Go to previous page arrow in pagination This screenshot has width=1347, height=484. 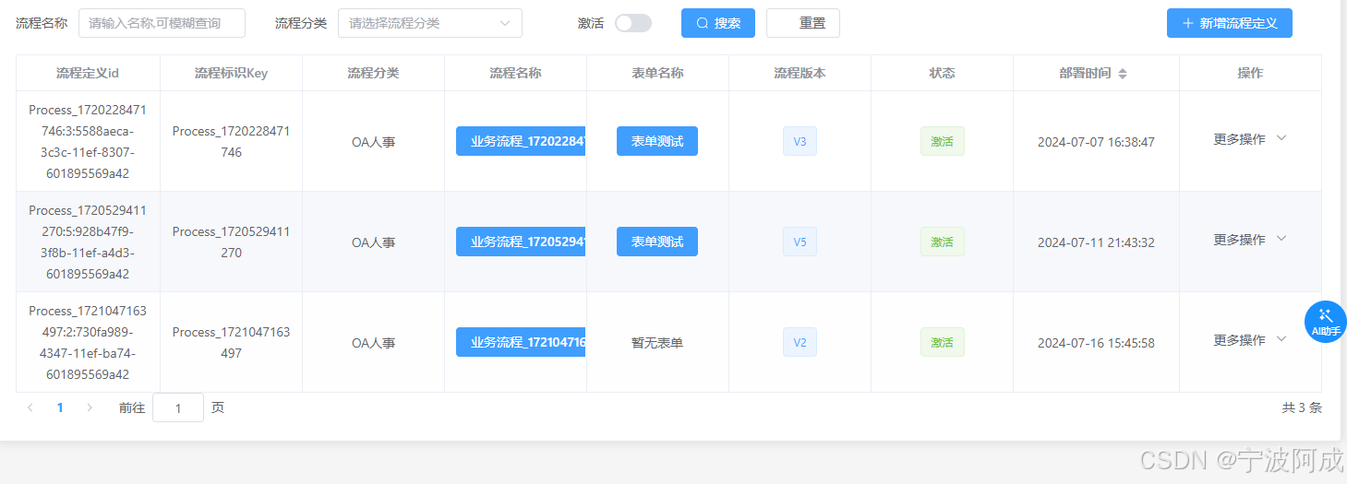[x=30, y=407]
